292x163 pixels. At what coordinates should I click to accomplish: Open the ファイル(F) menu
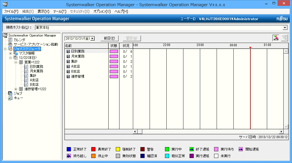(x=11, y=11)
